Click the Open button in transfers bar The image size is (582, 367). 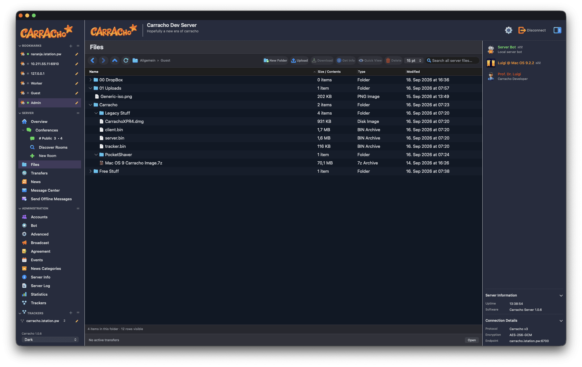coord(472,340)
